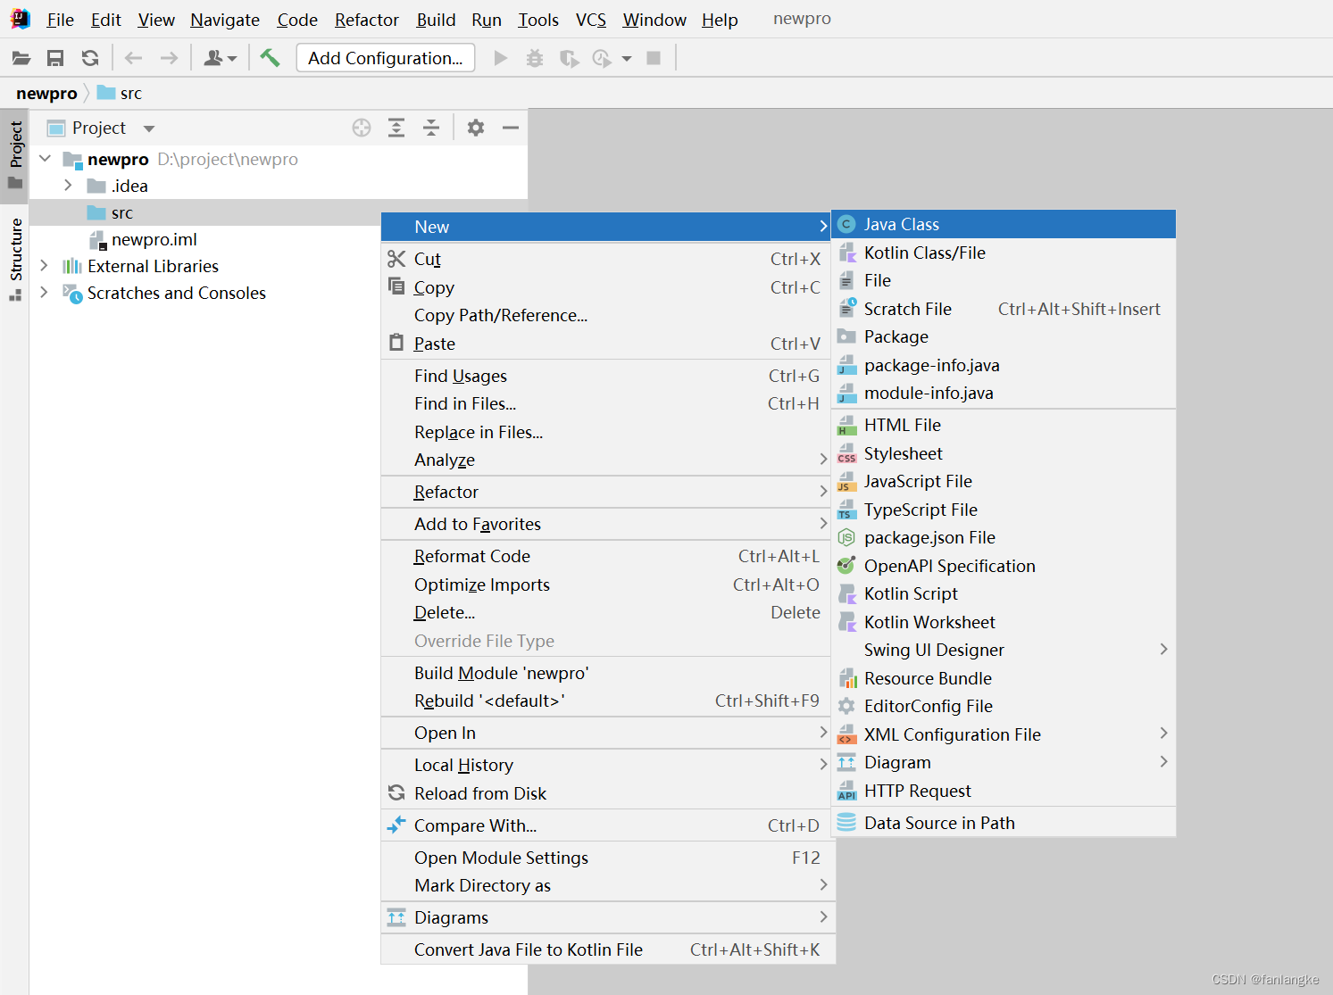Screen dimensions: 1333x995
Task: Hide the Project panel with minus icon
Action: point(511,128)
